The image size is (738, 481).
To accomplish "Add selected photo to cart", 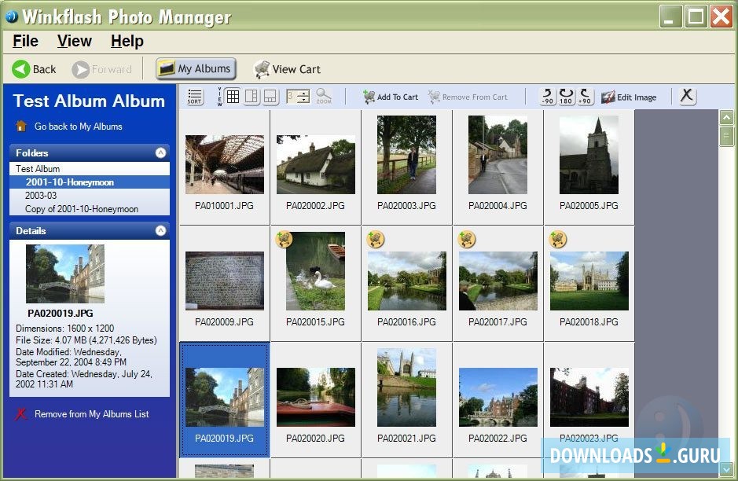I will 390,96.
